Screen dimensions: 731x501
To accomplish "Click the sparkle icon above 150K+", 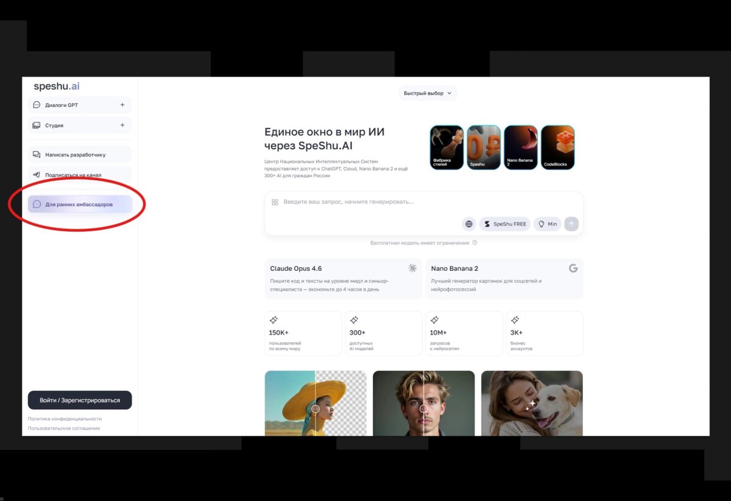I will pyautogui.click(x=274, y=320).
